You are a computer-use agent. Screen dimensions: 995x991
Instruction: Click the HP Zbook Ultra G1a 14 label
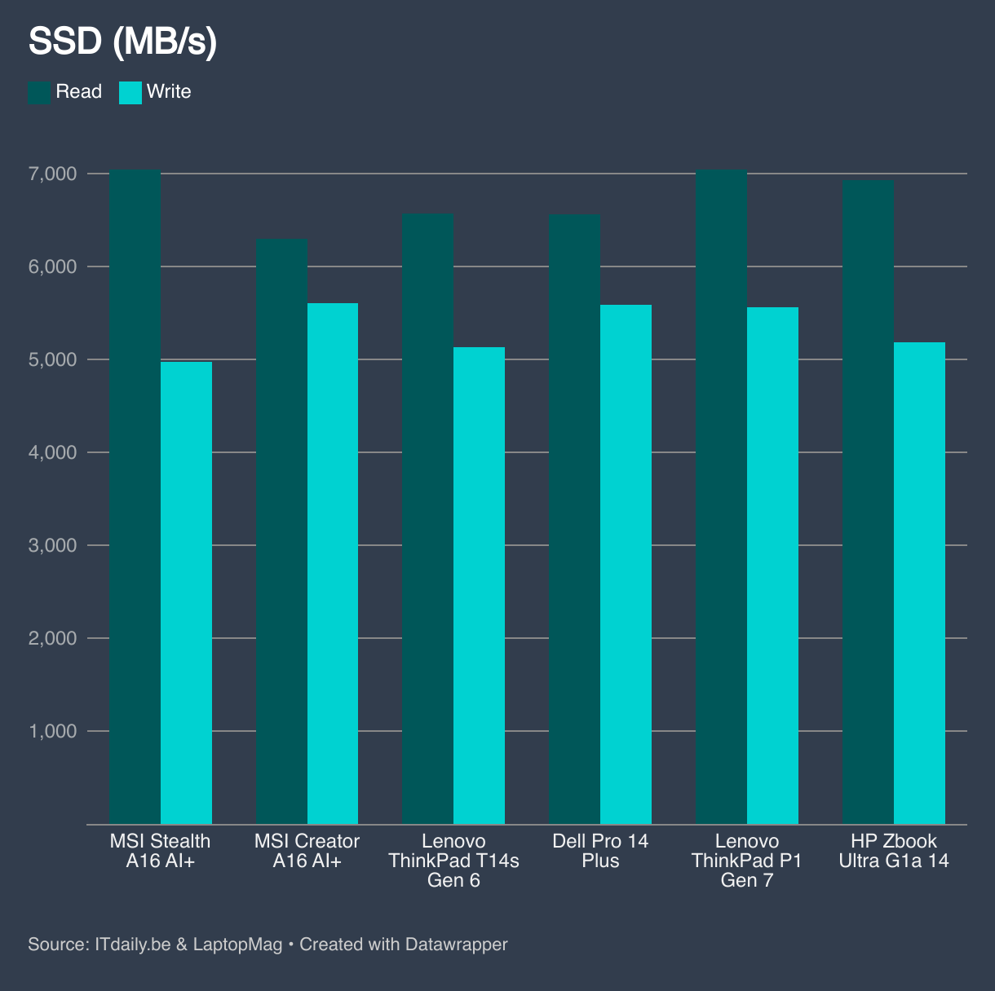coord(894,851)
